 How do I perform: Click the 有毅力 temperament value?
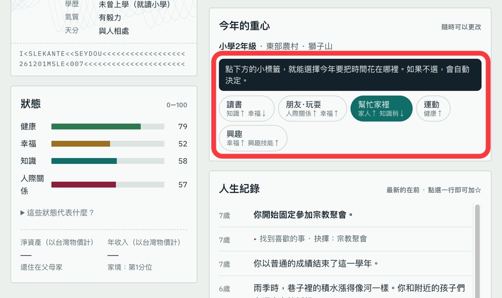click(110, 18)
